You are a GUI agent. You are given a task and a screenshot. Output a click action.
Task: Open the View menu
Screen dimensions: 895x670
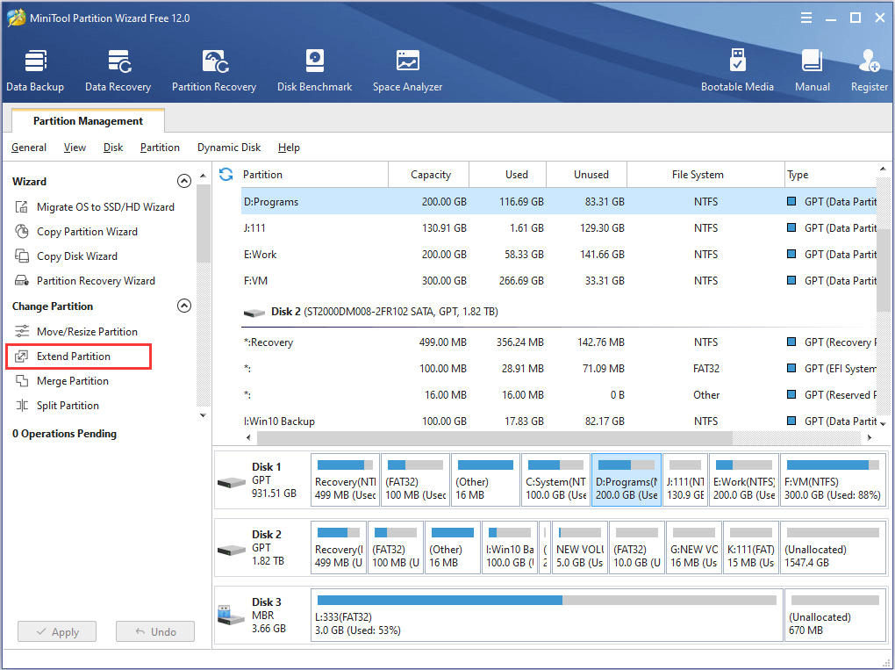(75, 148)
